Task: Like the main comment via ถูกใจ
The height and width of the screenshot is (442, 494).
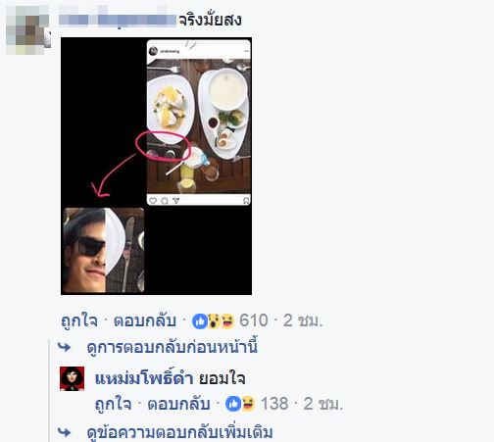Action: [79, 321]
